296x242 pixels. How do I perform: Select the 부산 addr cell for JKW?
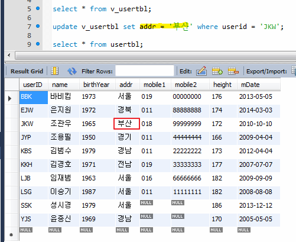coord(126,124)
